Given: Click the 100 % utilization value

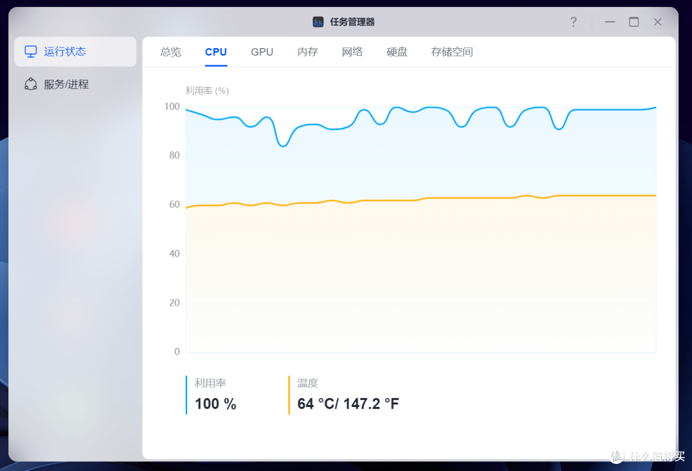Looking at the screenshot, I should pyautogui.click(x=215, y=404).
